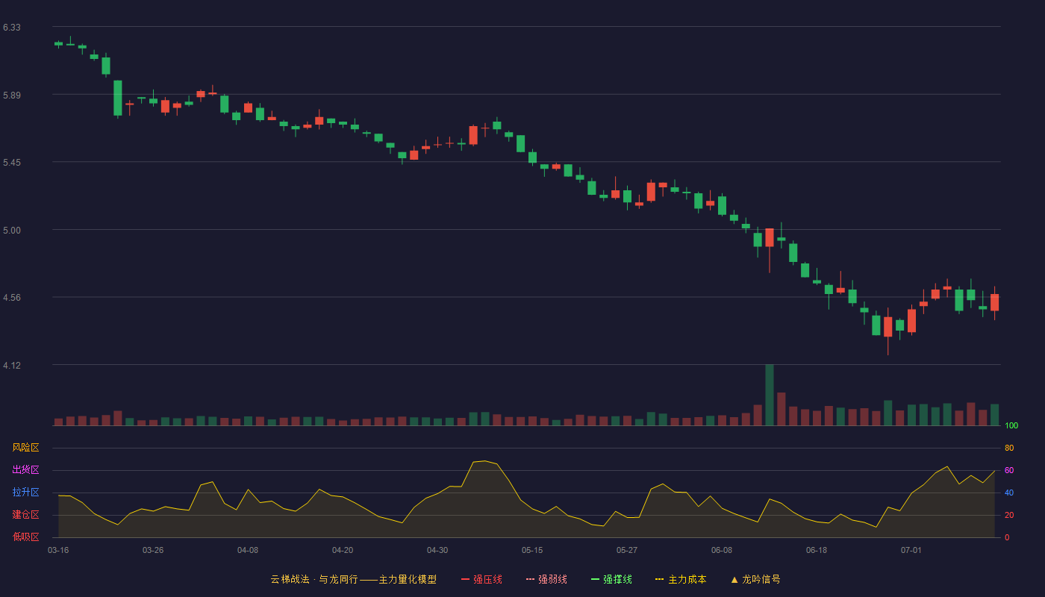This screenshot has width=1045, height=597.
Task: Click the 05-15 date label
Action: click(x=532, y=550)
